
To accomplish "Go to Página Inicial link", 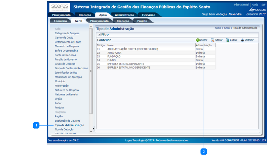I will click(x=241, y=5).
